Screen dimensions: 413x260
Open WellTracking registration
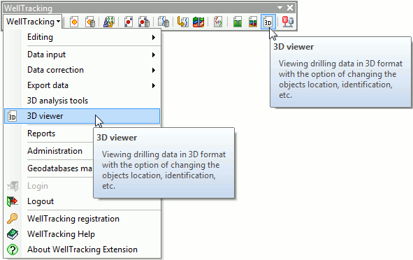(82, 219)
